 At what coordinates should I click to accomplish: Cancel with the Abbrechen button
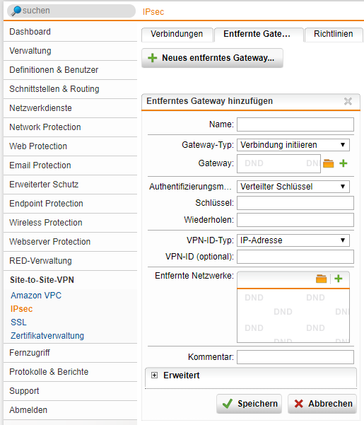tap(322, 404)
